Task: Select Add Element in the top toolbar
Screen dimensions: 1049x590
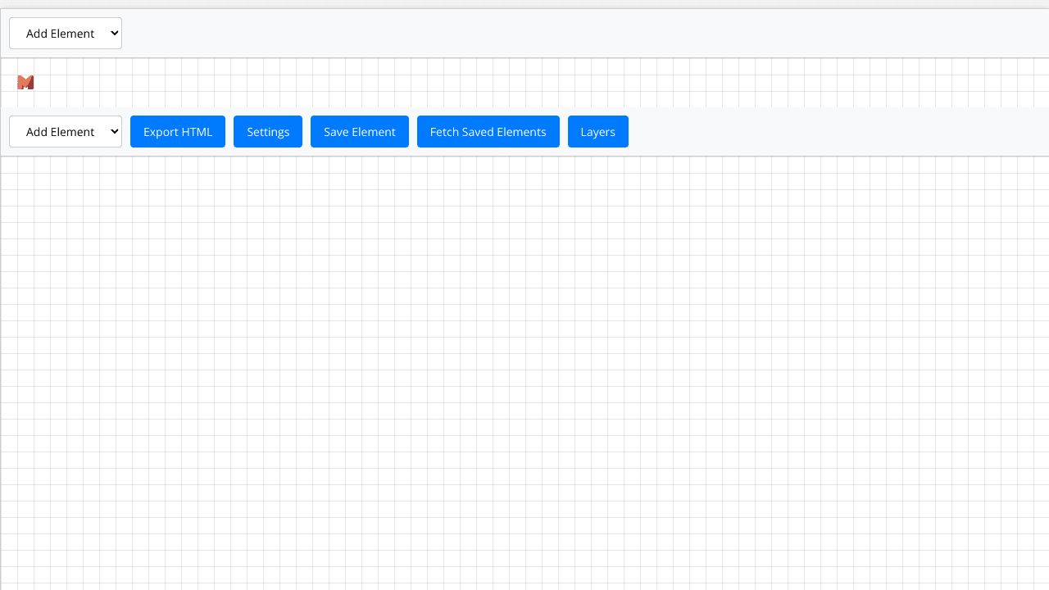Action: (65, 33)
